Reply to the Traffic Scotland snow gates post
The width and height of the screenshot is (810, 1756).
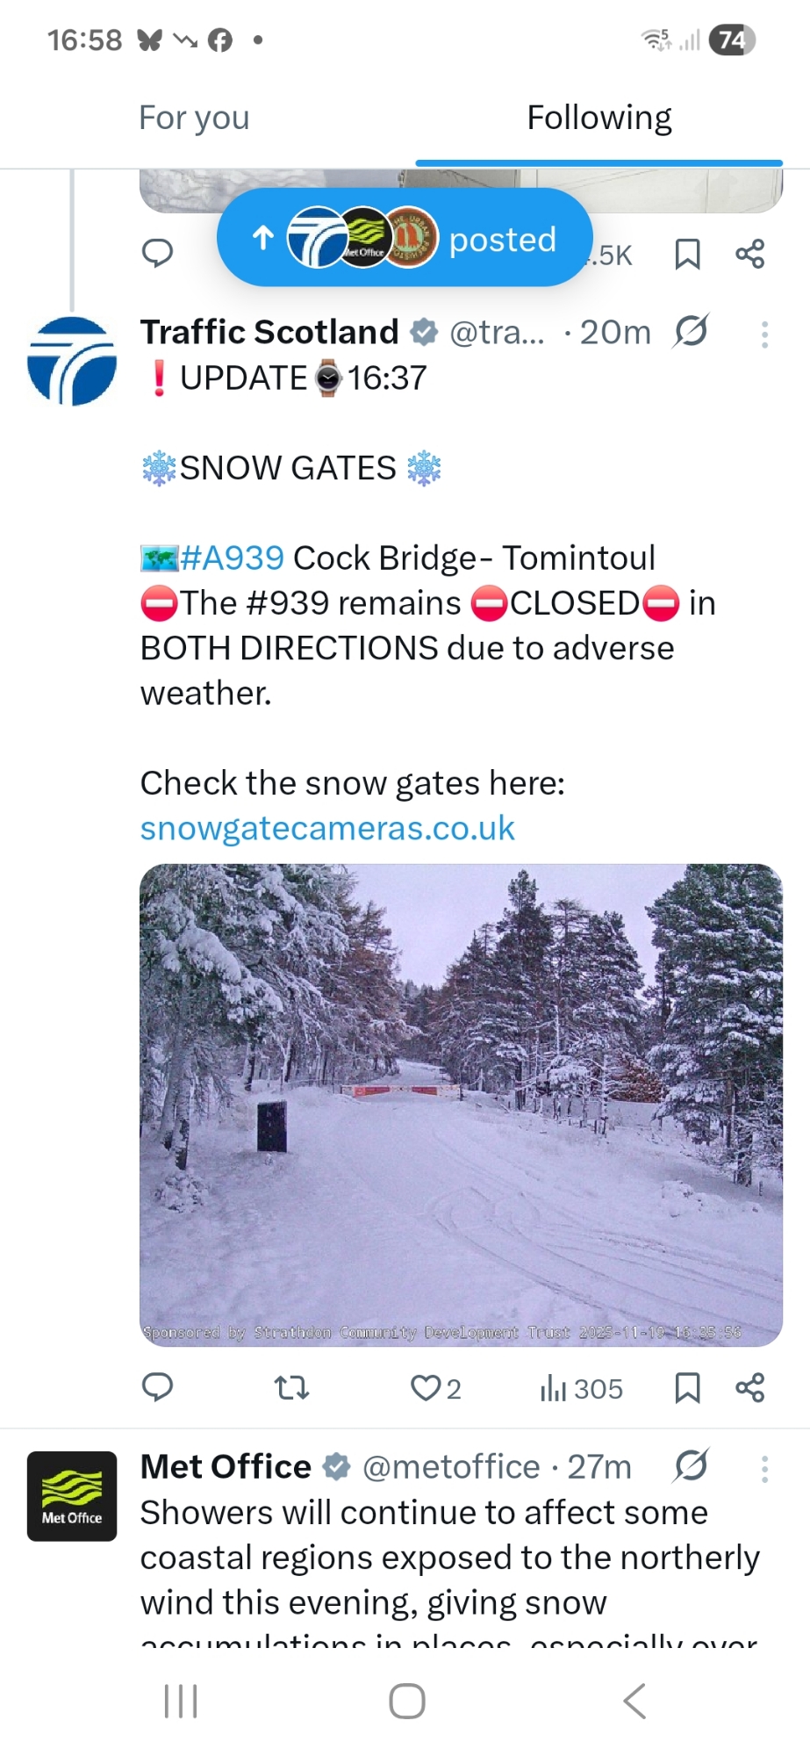coord(158,1387)
